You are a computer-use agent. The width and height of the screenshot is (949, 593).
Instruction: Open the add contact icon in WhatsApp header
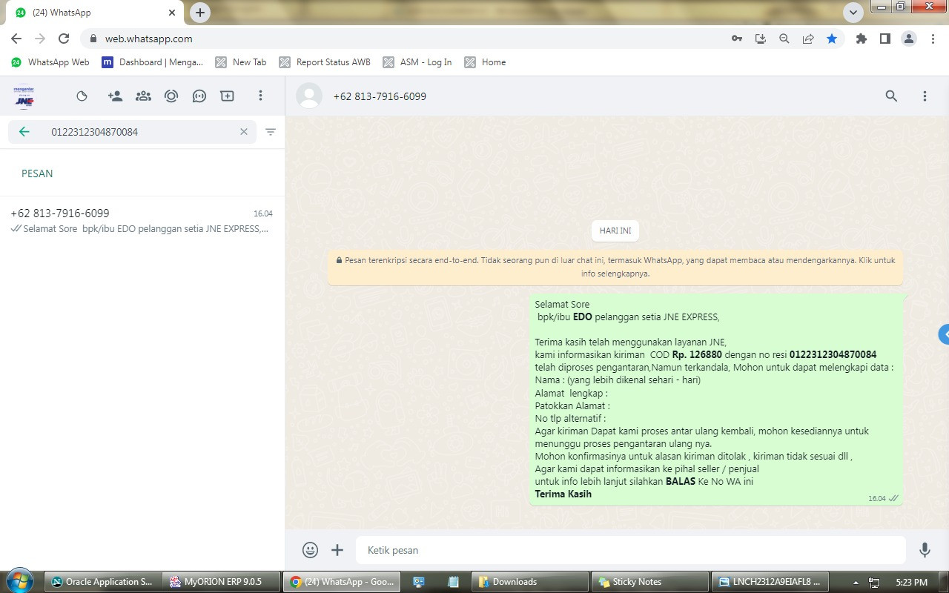pos(115,96)
